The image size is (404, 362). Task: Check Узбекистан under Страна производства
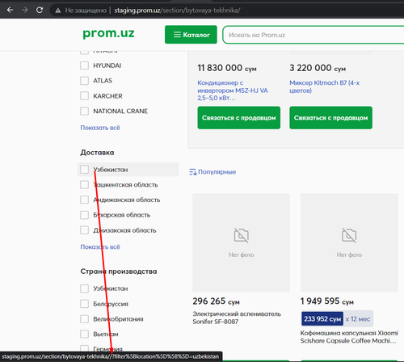click(84, 288)
